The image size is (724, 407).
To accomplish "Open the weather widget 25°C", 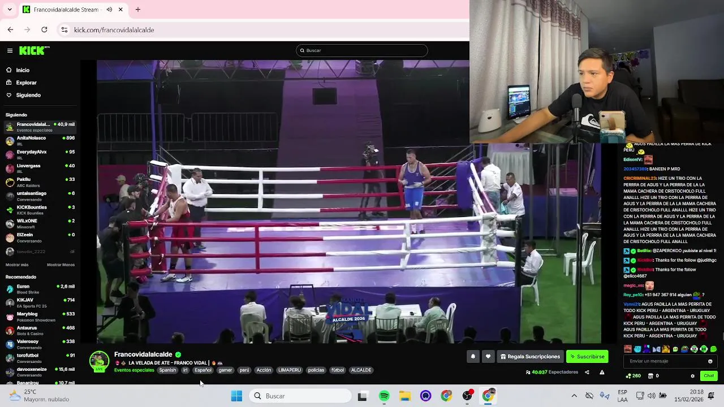I will click(x=38, y=396).
